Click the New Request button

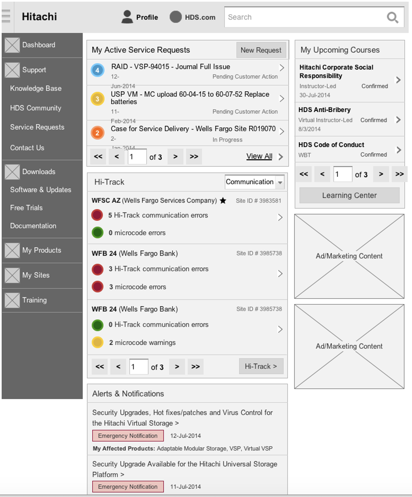tap(261, 50)
